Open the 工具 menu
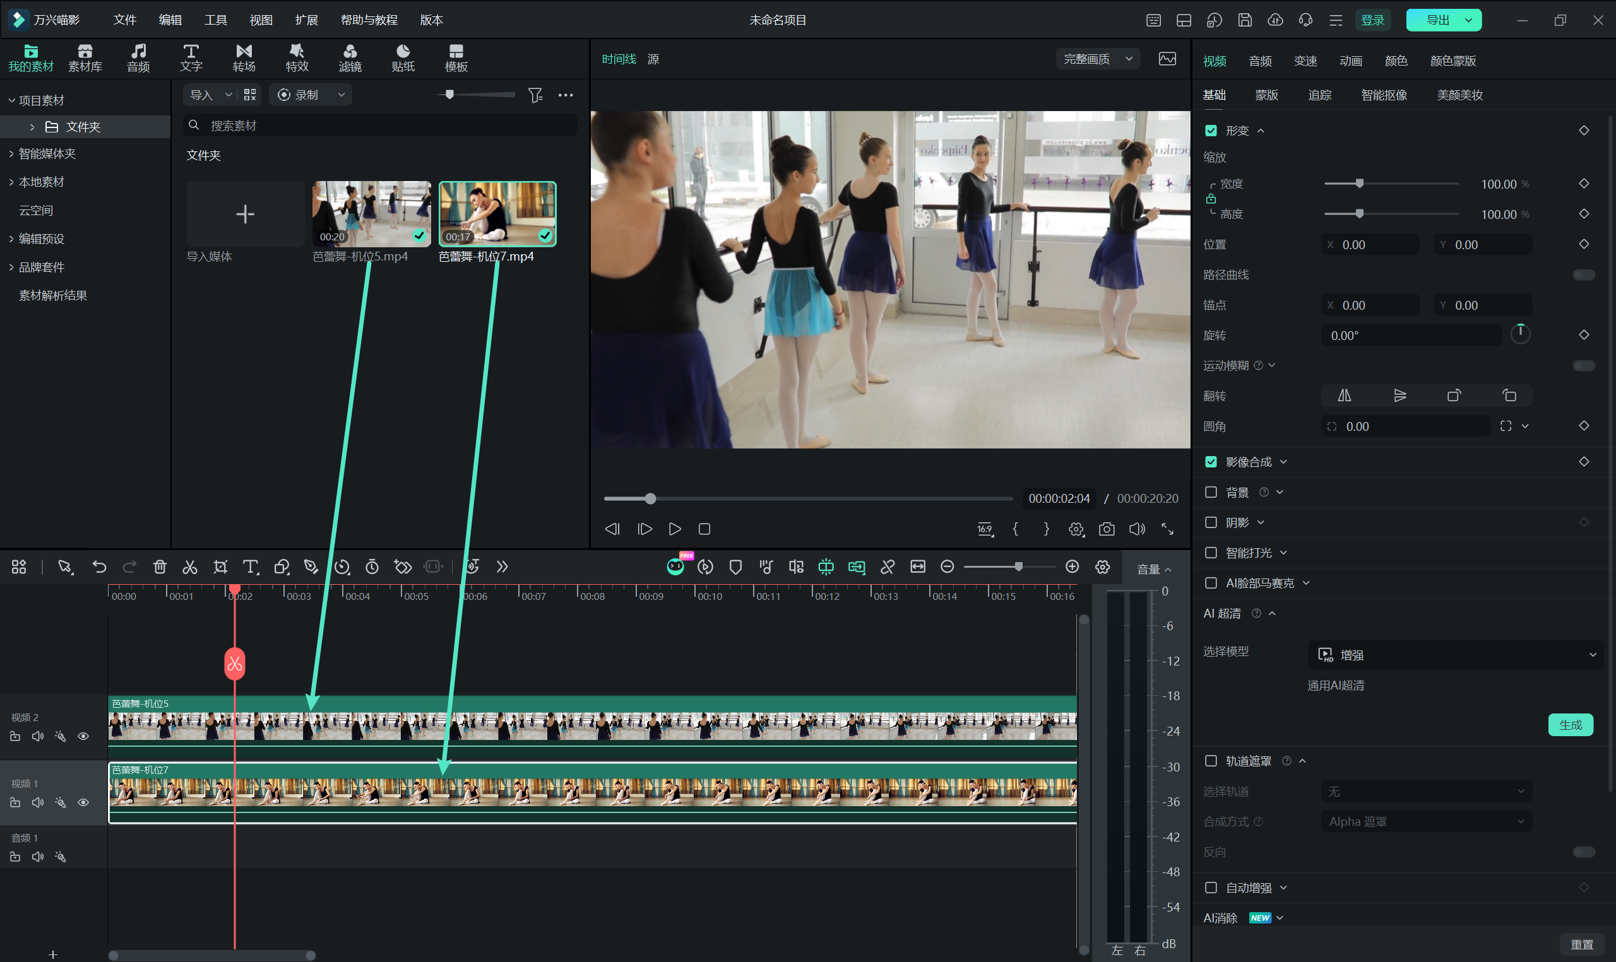 (215, 20)
